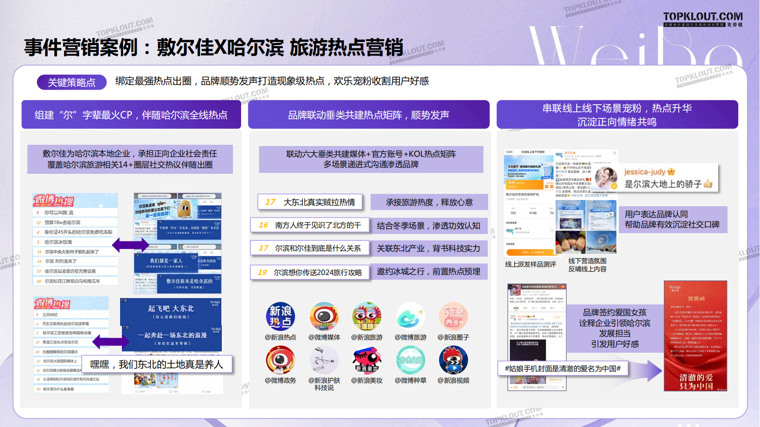Click the 联动六大垂类共建媒体 description box

click(x=371, y=159)
